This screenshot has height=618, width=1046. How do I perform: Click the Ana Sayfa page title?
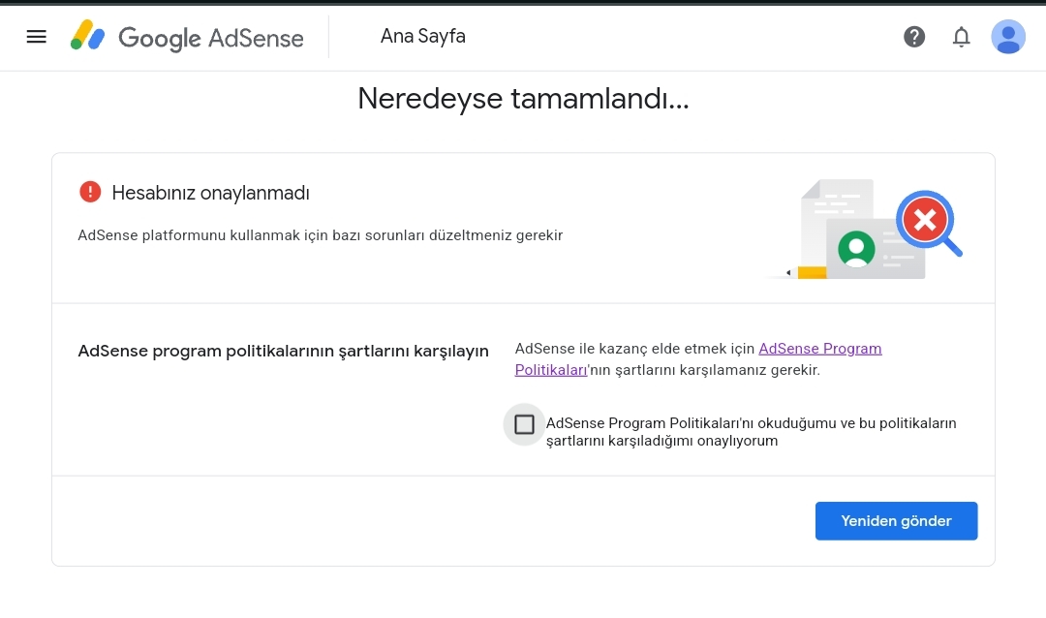pyautogui.click(x=423, y=36)
